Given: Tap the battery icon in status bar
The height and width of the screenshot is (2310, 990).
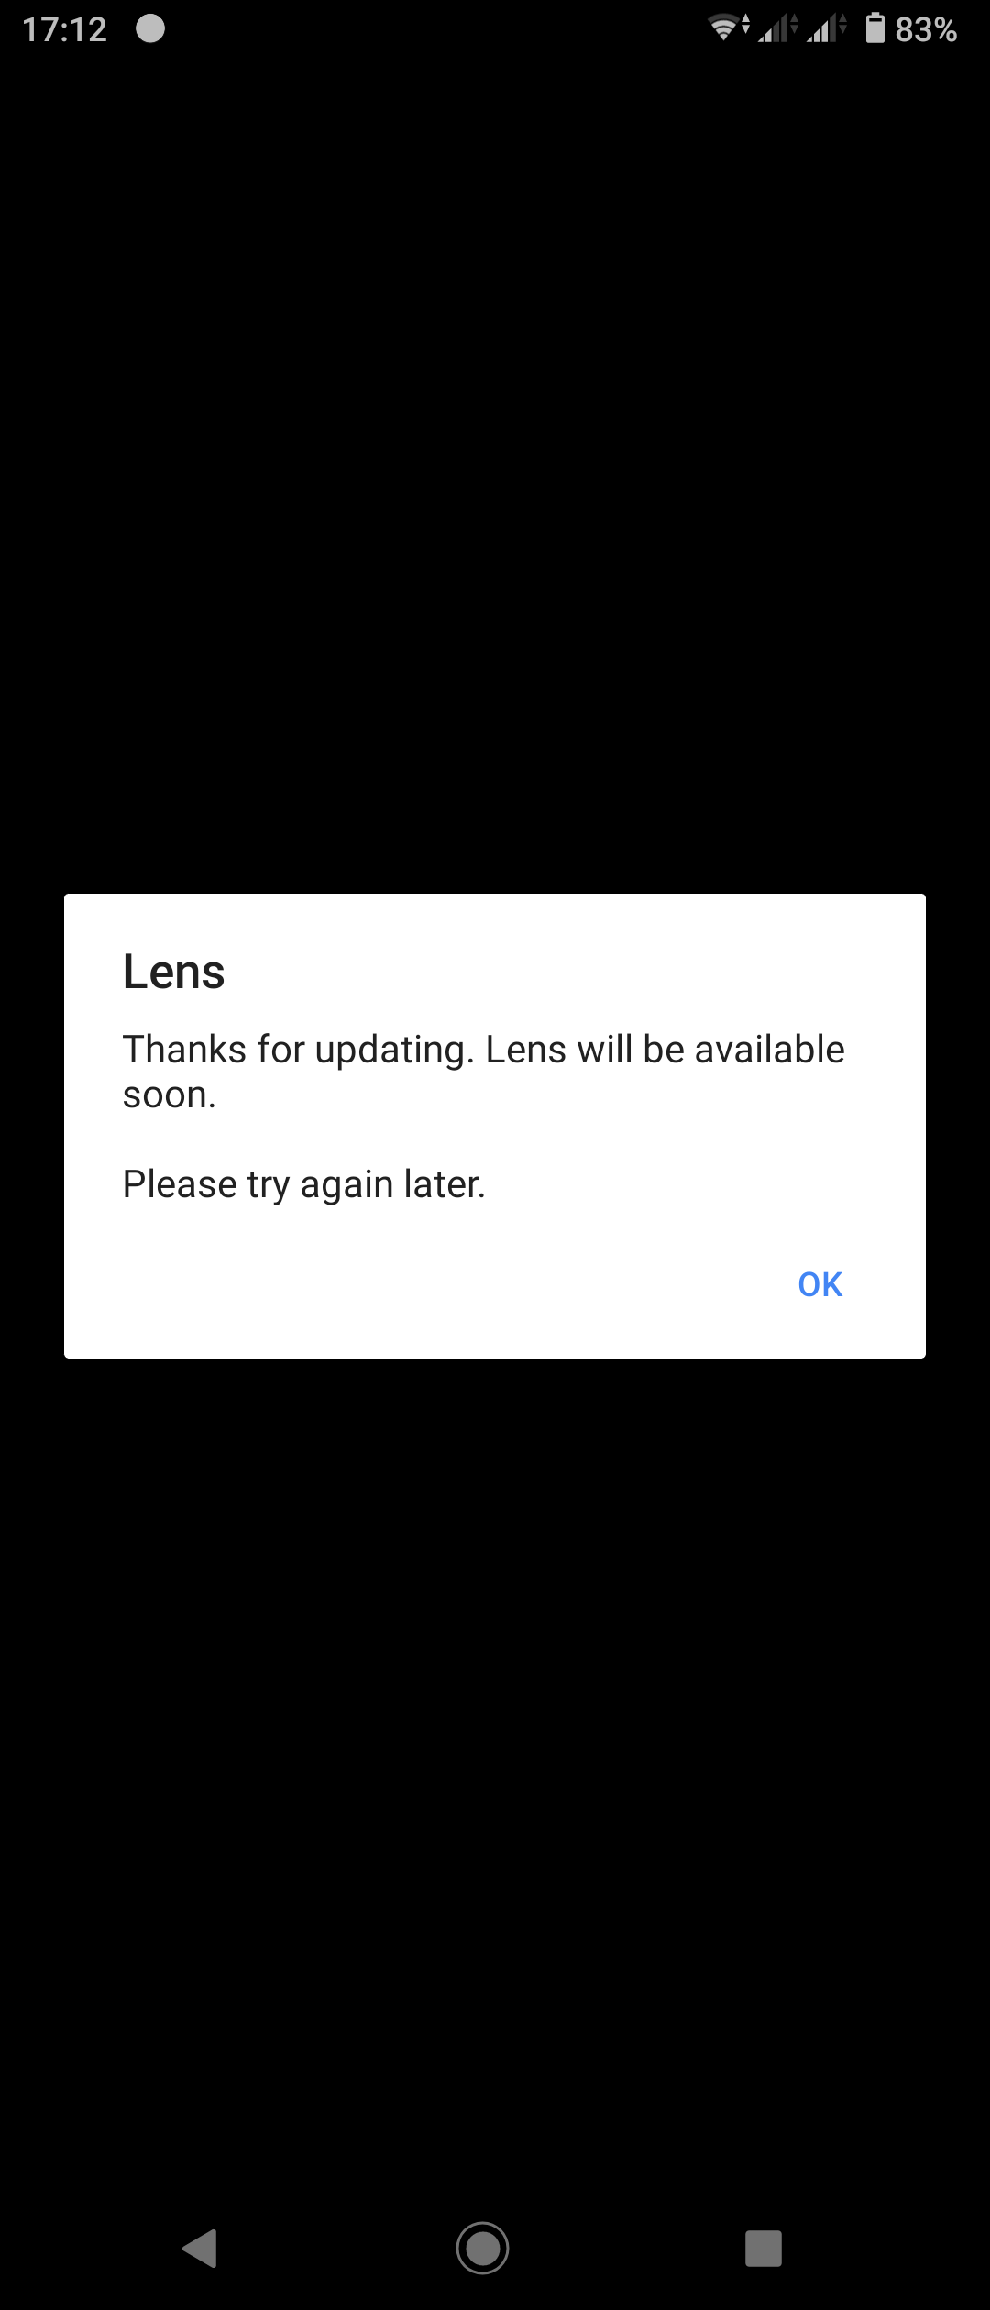Looking at the screenshot, I should (x=875, y=28).
